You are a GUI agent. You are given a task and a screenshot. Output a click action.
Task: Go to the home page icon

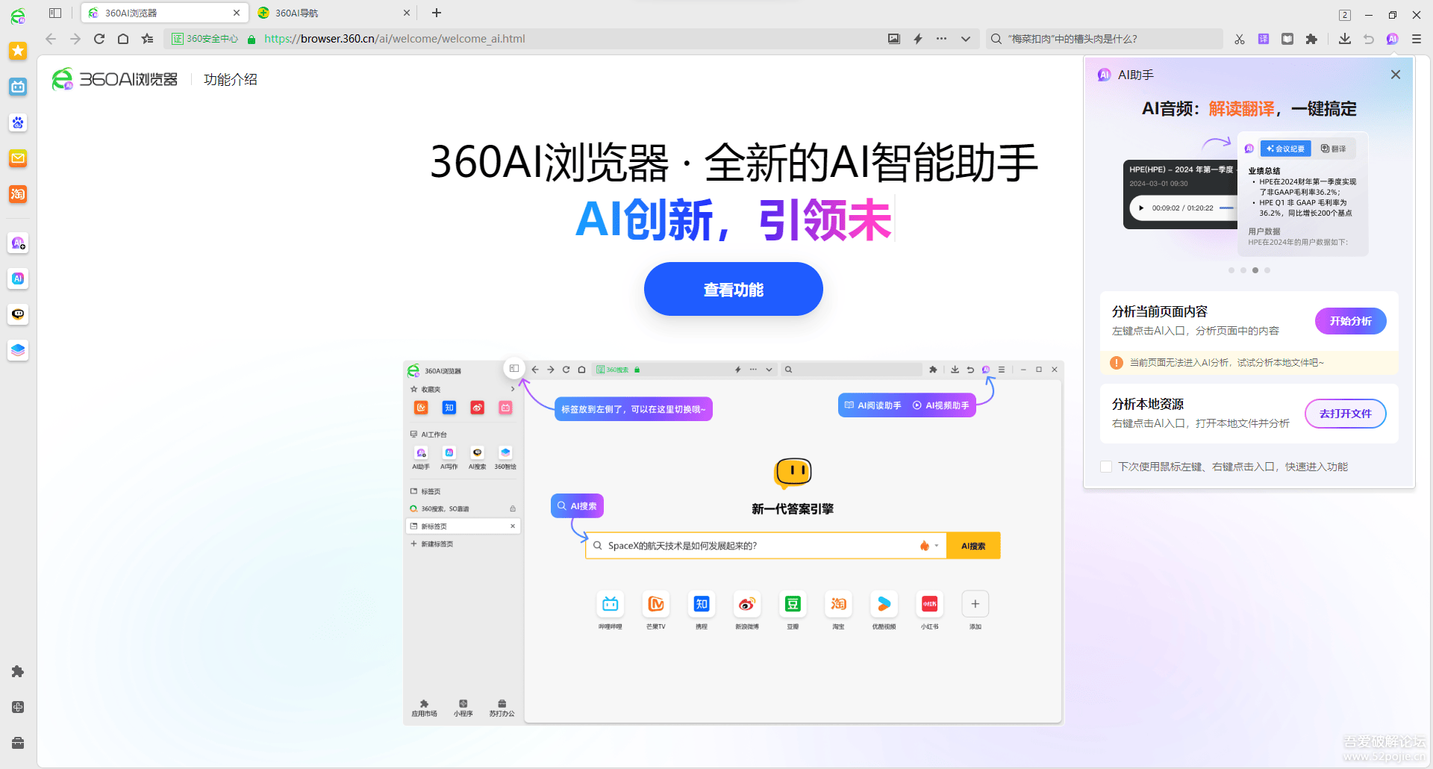(x=123, y=39)
